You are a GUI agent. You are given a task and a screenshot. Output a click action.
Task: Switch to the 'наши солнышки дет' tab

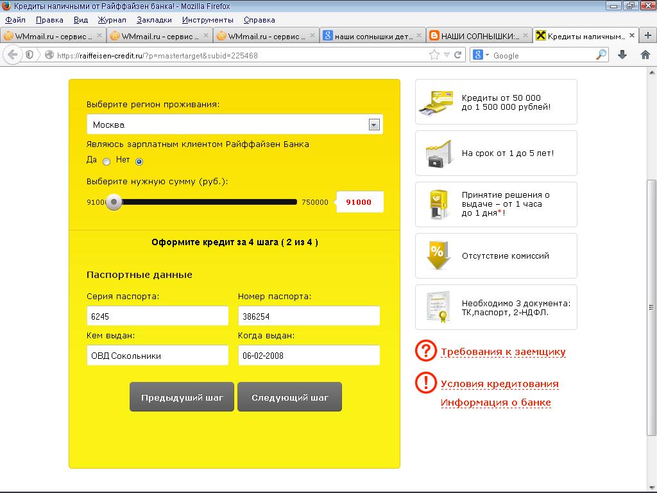pyautogui.click(x=373, y=36)
